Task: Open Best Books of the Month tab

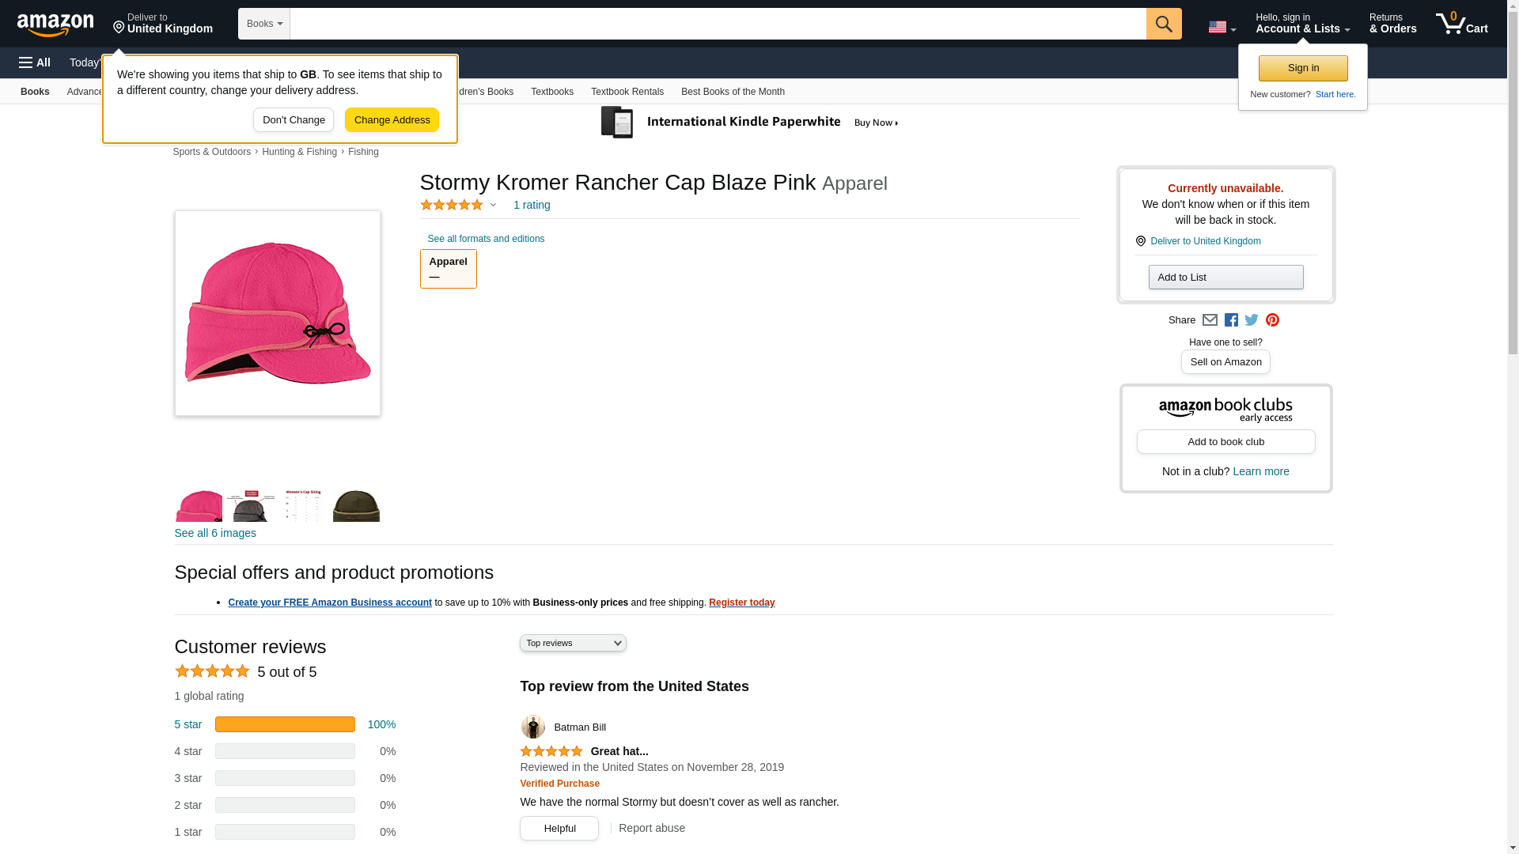Action: (733, 92)
